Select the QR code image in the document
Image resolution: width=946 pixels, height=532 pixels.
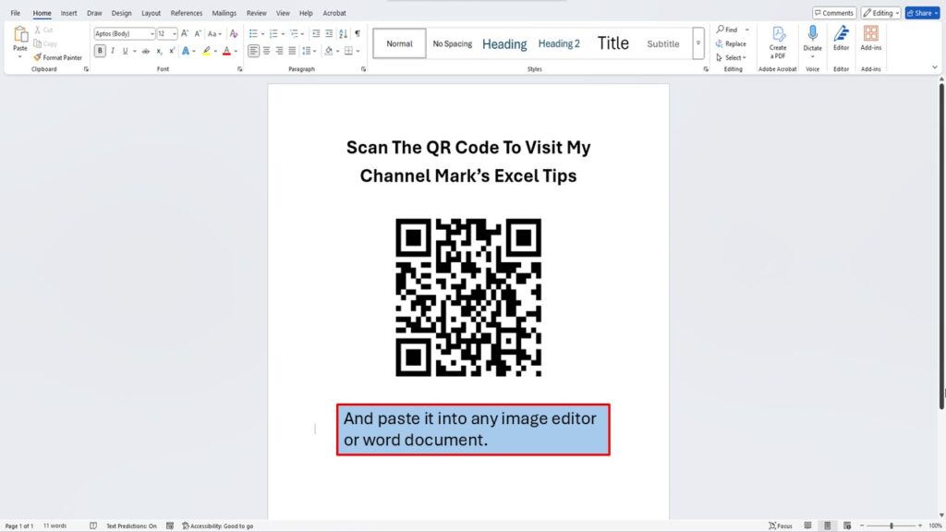click(468, 297)
